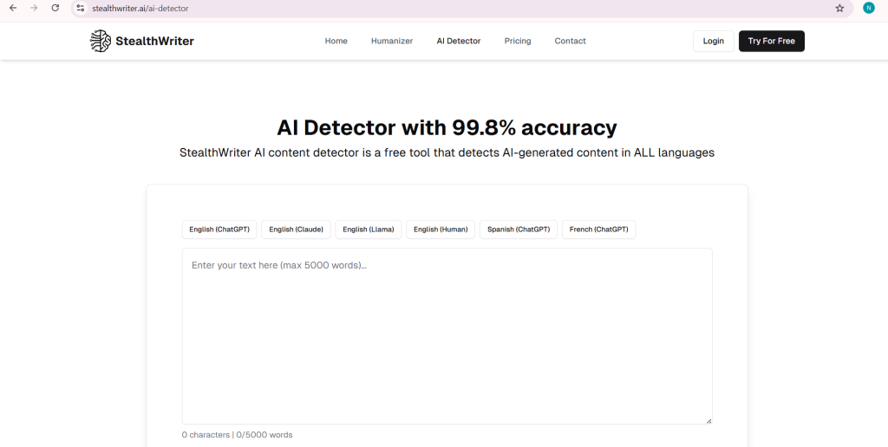
Task: Click the address bar URL
Action: pos(140,9)
